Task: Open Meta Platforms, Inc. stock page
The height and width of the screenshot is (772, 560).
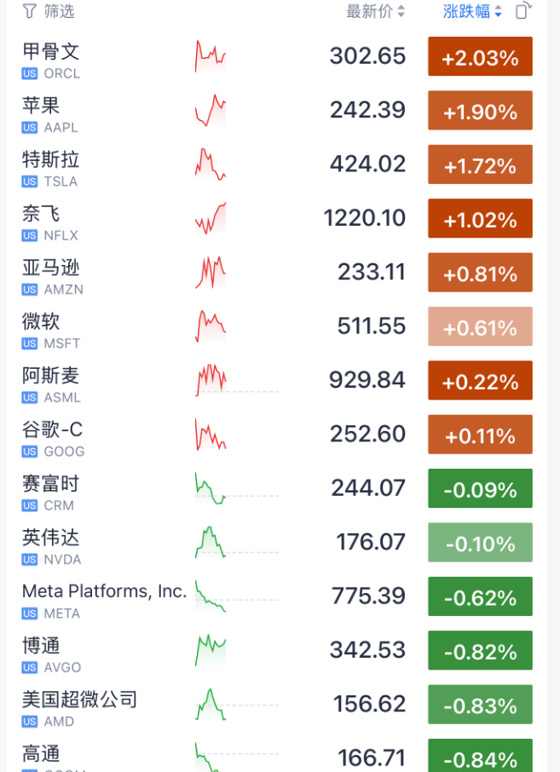Action: 102,591
